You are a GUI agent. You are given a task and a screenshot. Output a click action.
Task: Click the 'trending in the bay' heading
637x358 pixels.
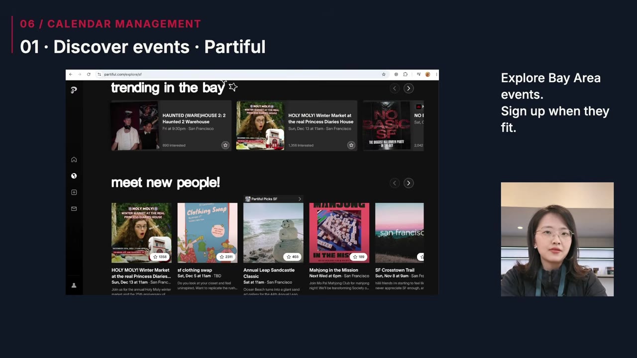(x=168, y=88)
